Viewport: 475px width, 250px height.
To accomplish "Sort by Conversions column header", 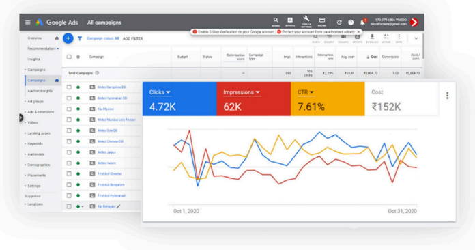I will click(390, 57).
